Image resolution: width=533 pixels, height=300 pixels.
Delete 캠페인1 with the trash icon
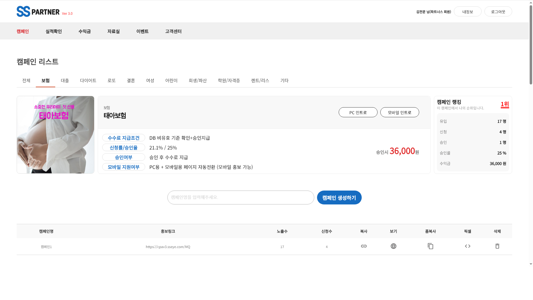[x=497, y=246]
